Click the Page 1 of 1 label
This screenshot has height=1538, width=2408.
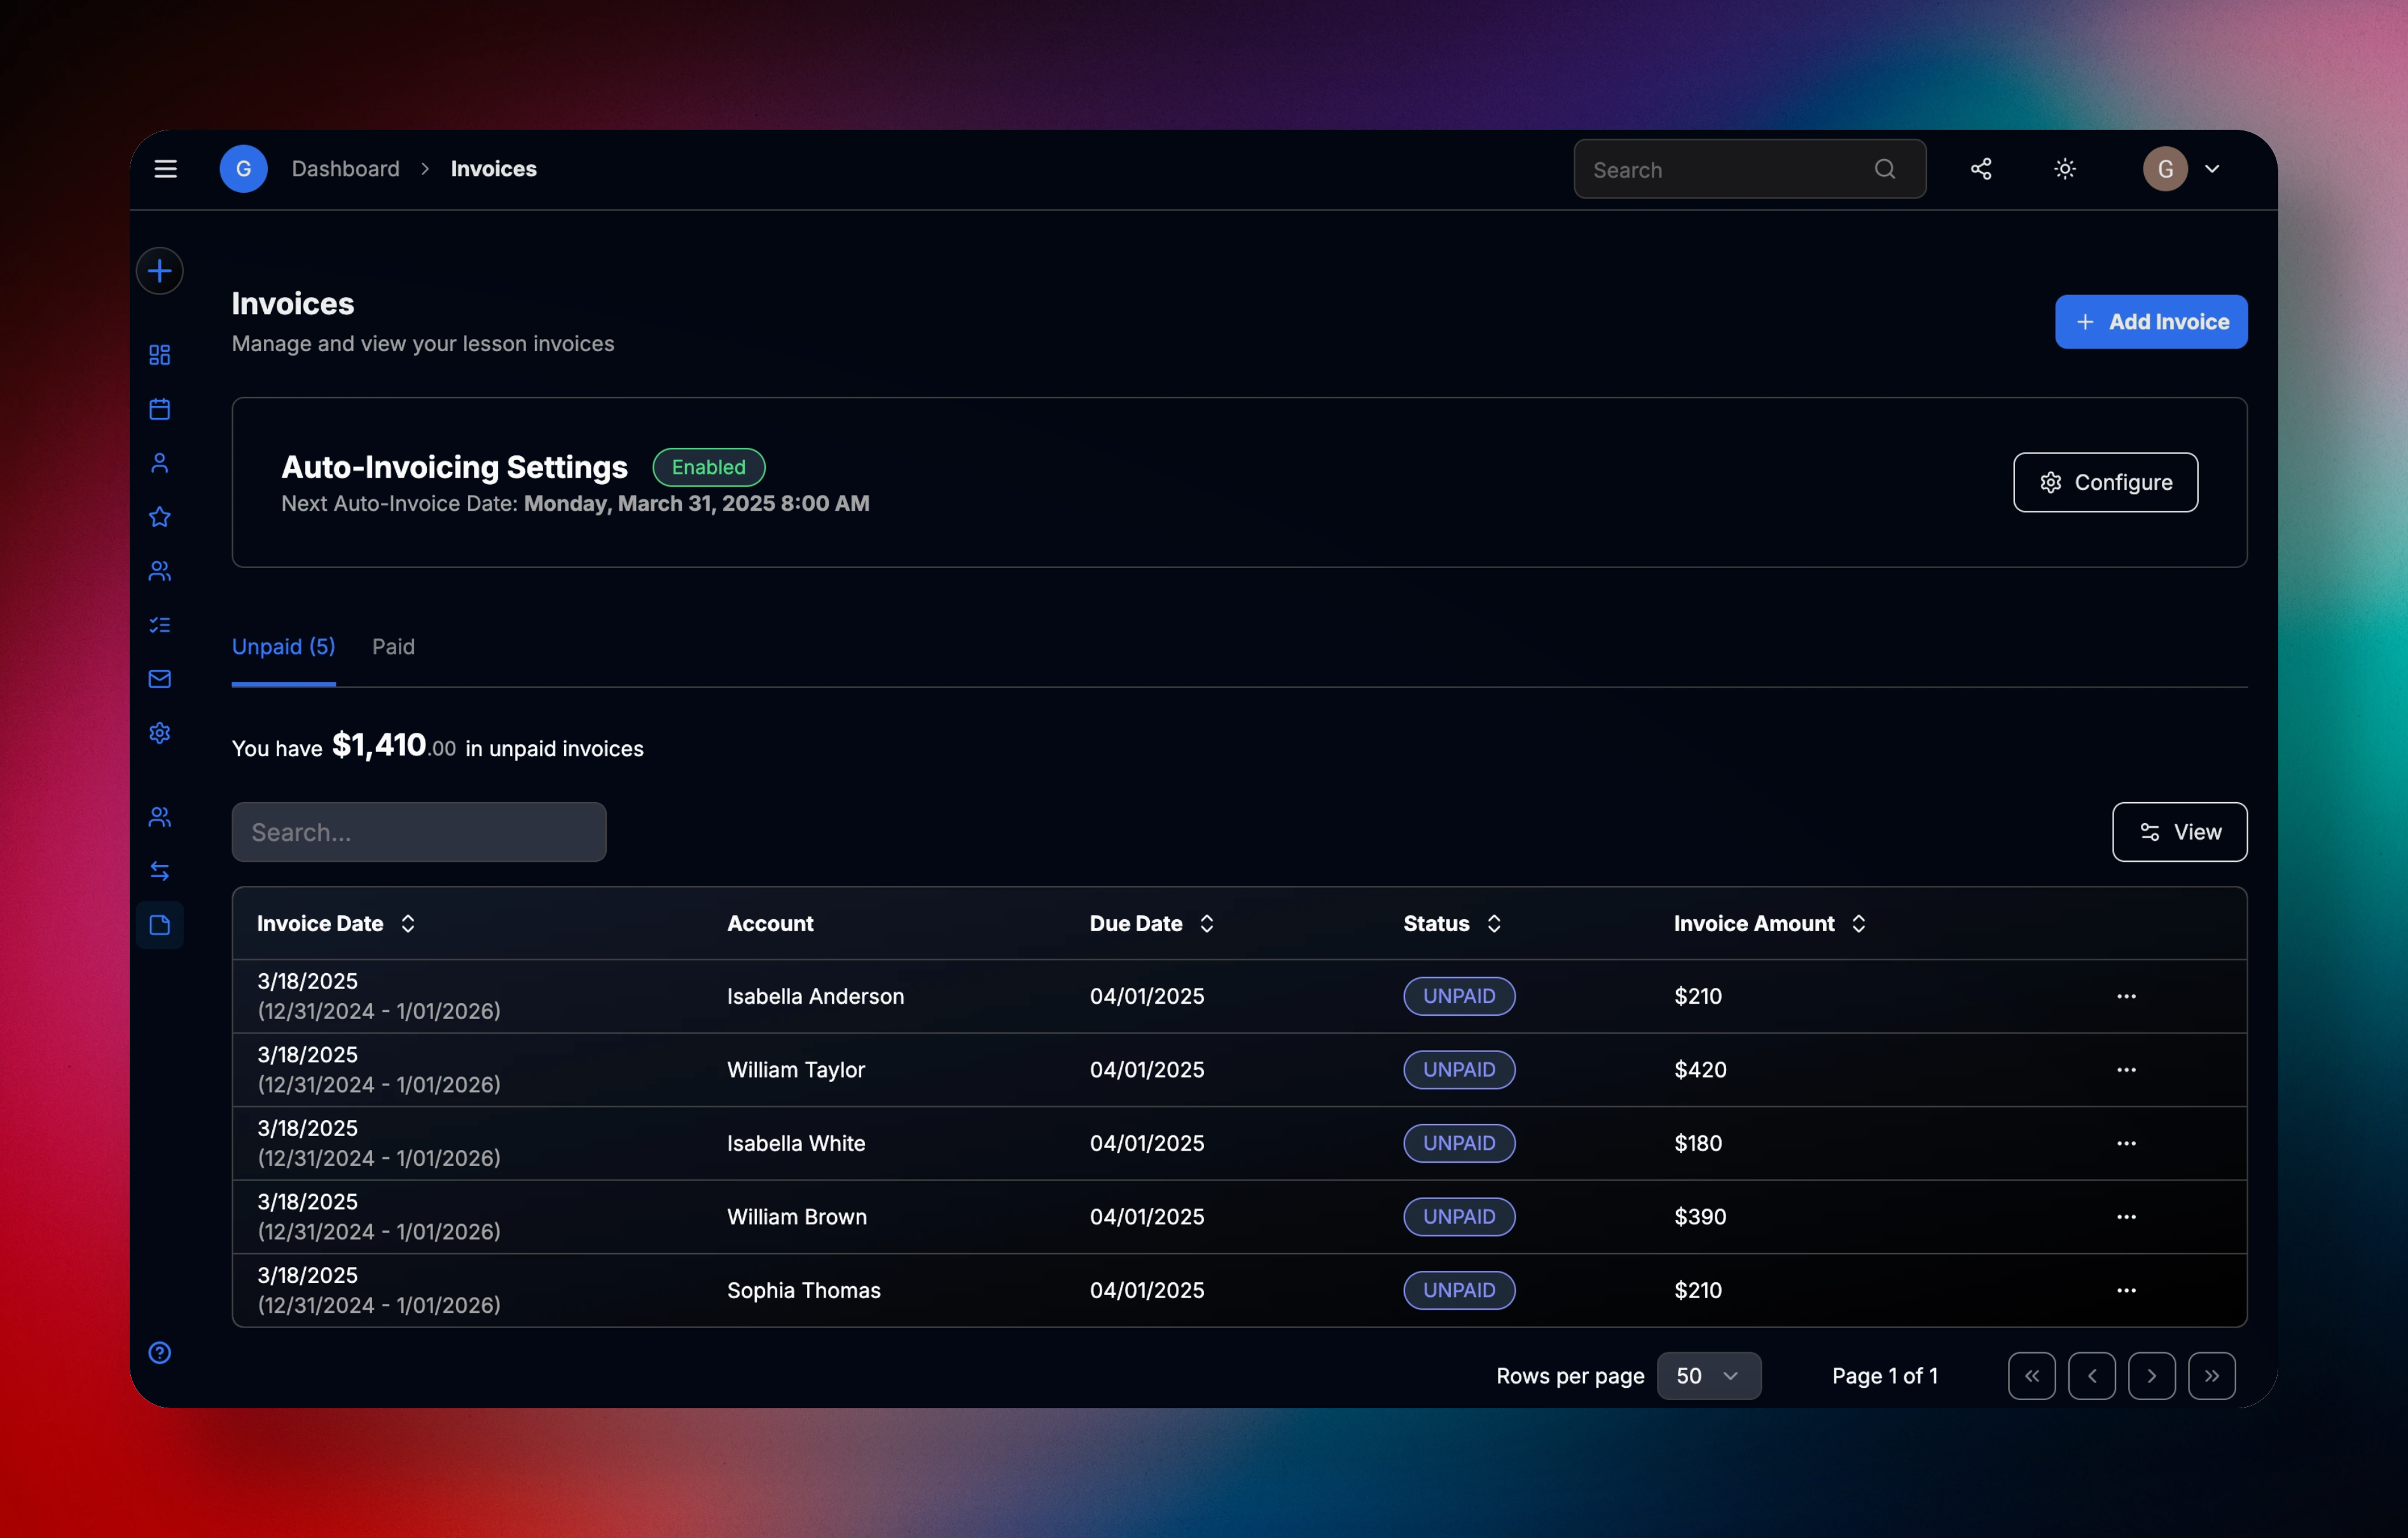coord(1885,1376)
